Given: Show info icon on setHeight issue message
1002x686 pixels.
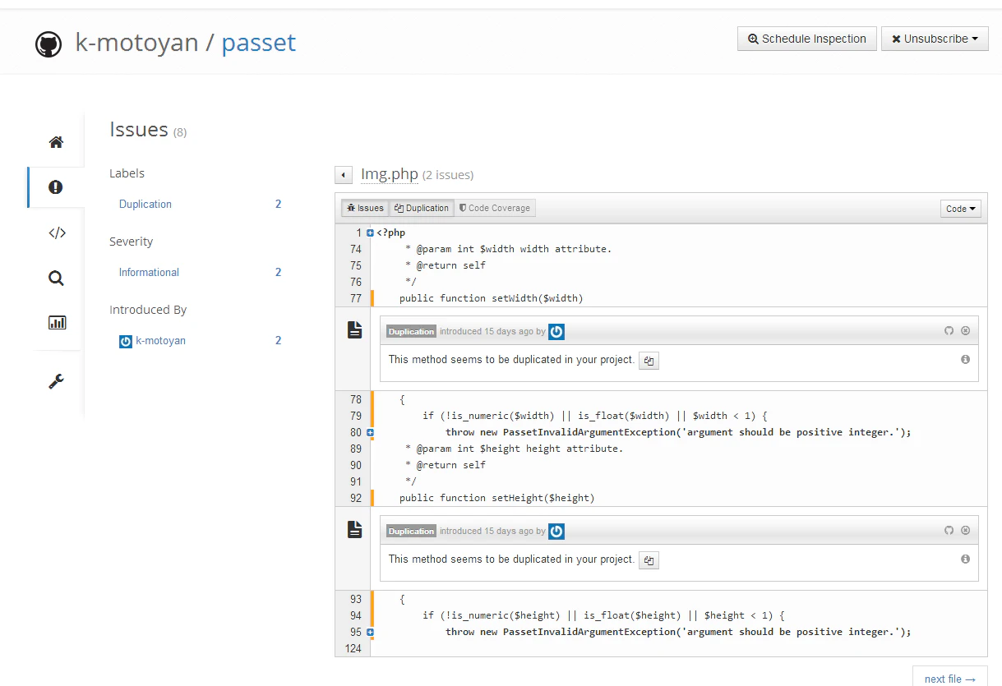Looking at the screenshot, I should 965,559.
